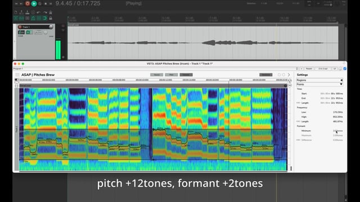The width and height of the screenshot is (360, 202).
Task: Click the round dark icon on the ASAP track header
Action: coord(285,86)
